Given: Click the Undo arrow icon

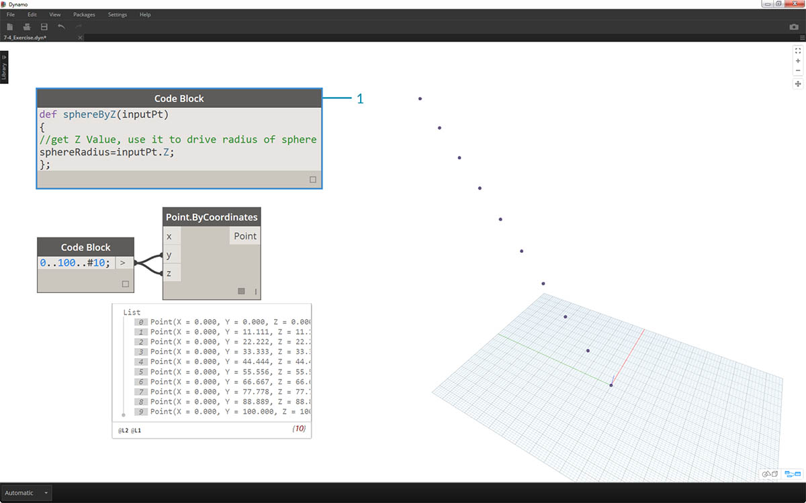Looking at the screenshot, I should click(x=62, y=27).
